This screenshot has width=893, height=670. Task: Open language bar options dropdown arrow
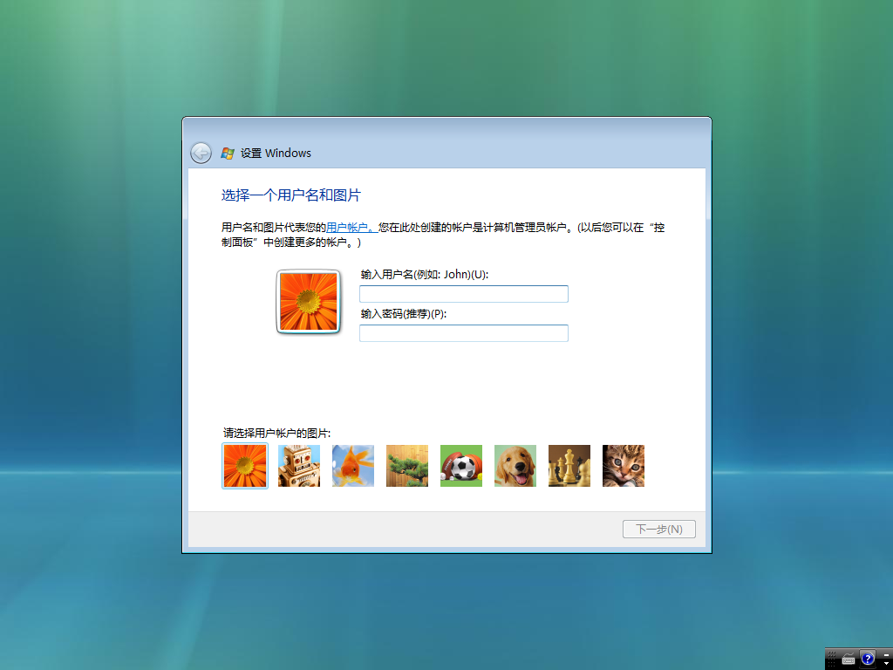[x=886, y=663]
